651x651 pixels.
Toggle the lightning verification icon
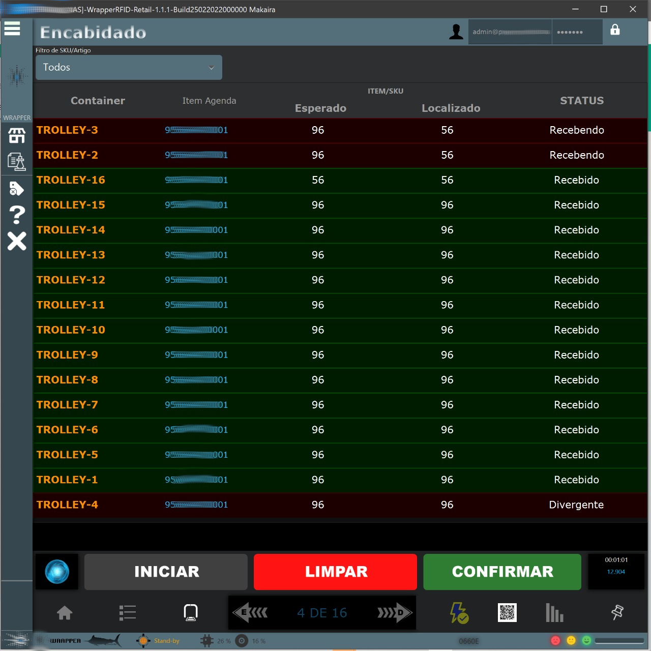459,613
